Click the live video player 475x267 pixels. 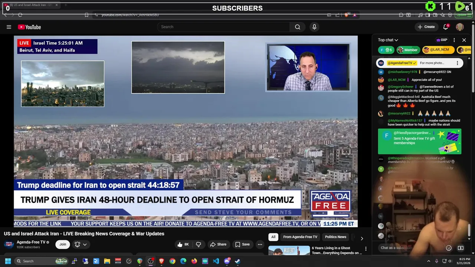186,131
